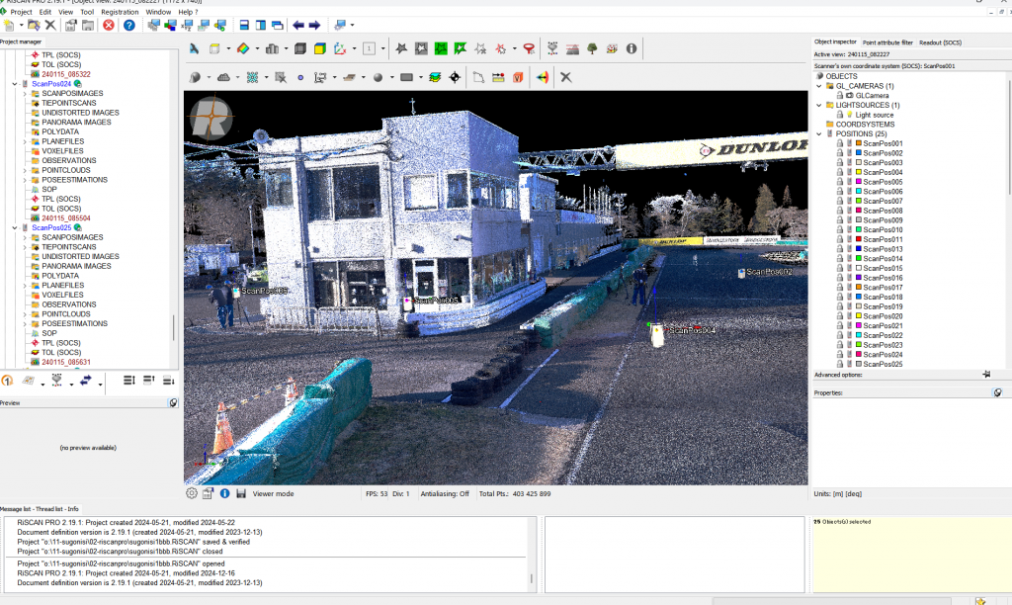Screen dimensions: 1012x605
Task: Click the navigation compass cube in viewport
Action: 211,118
